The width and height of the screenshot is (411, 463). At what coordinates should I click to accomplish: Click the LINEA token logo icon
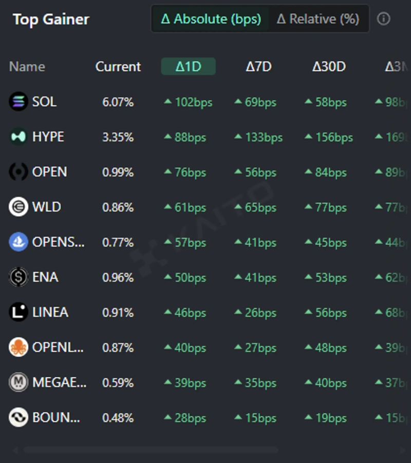click(x=18, y=312)
